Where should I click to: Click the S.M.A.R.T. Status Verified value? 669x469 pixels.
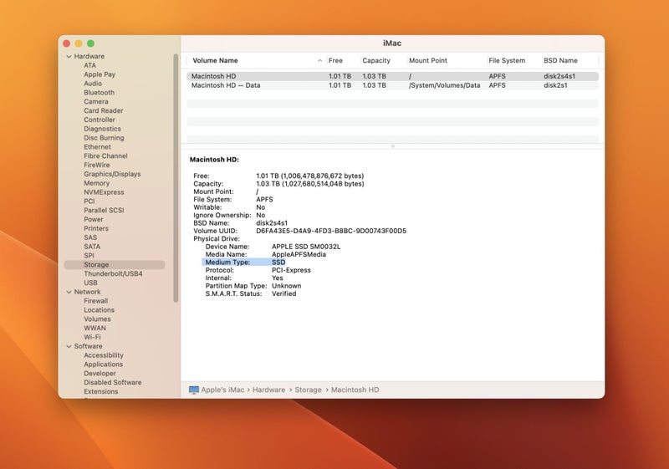(283, 293)
